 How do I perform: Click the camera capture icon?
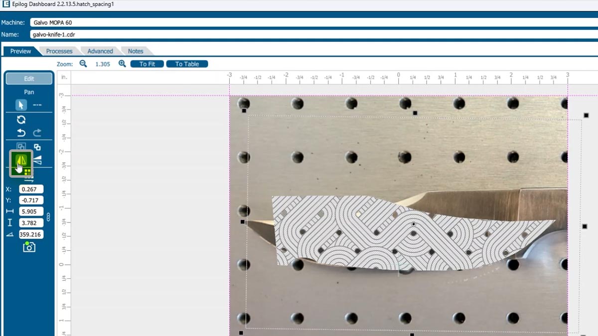tap(29, 247)
